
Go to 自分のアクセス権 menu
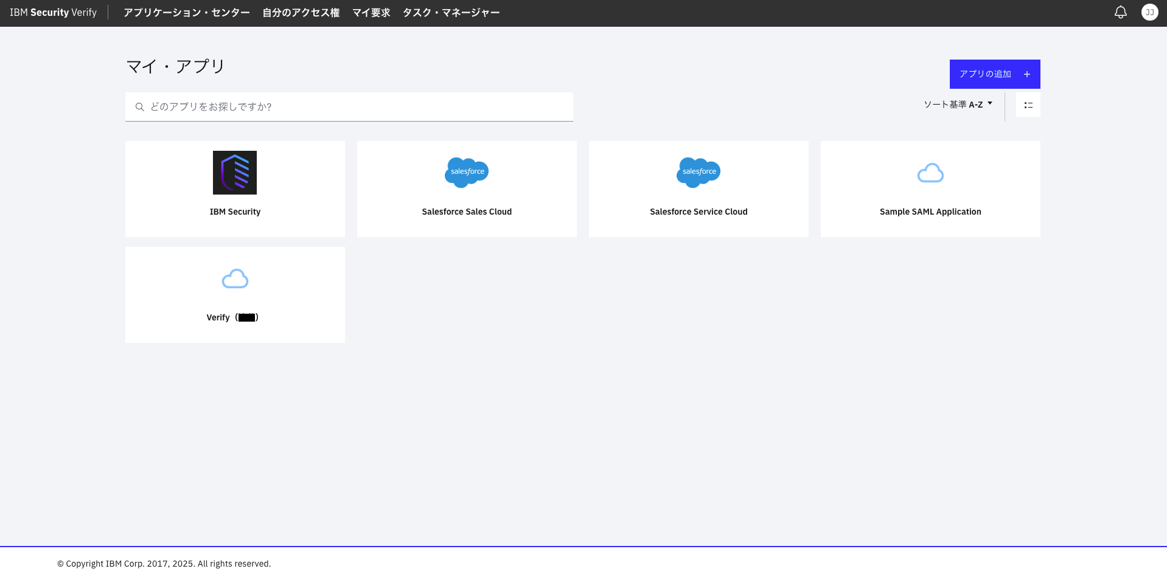click(301, 13)
